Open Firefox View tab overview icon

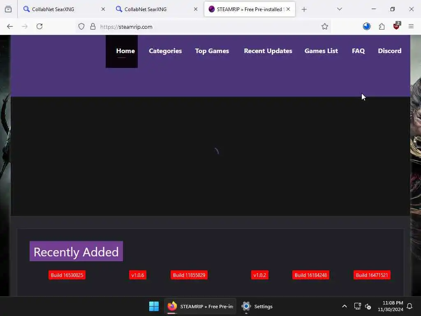point(8,9)
